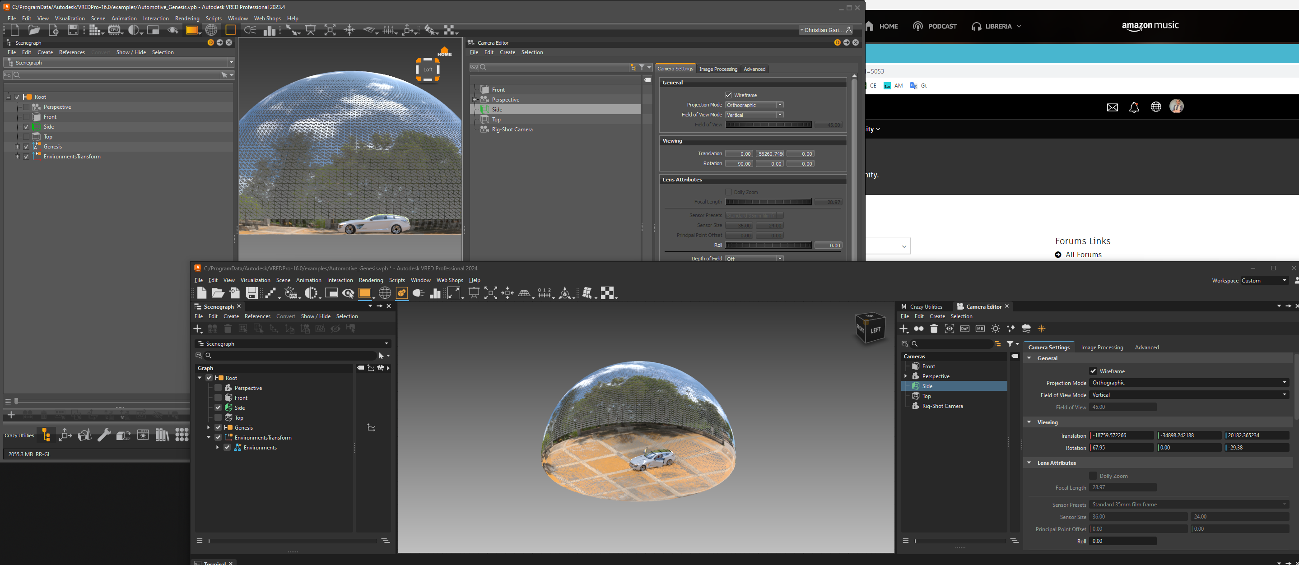Click the look-through-camera eye icon
This screenshot has height=565, width=1299.
coord(950,329)
